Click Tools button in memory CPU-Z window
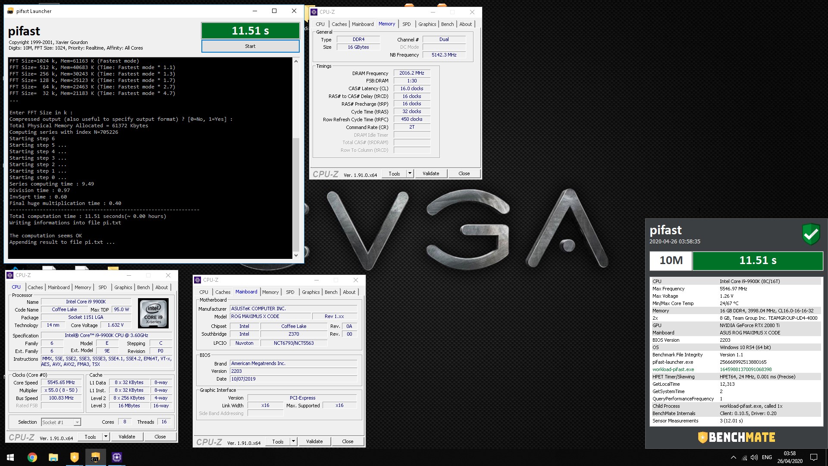 [394, 174]
